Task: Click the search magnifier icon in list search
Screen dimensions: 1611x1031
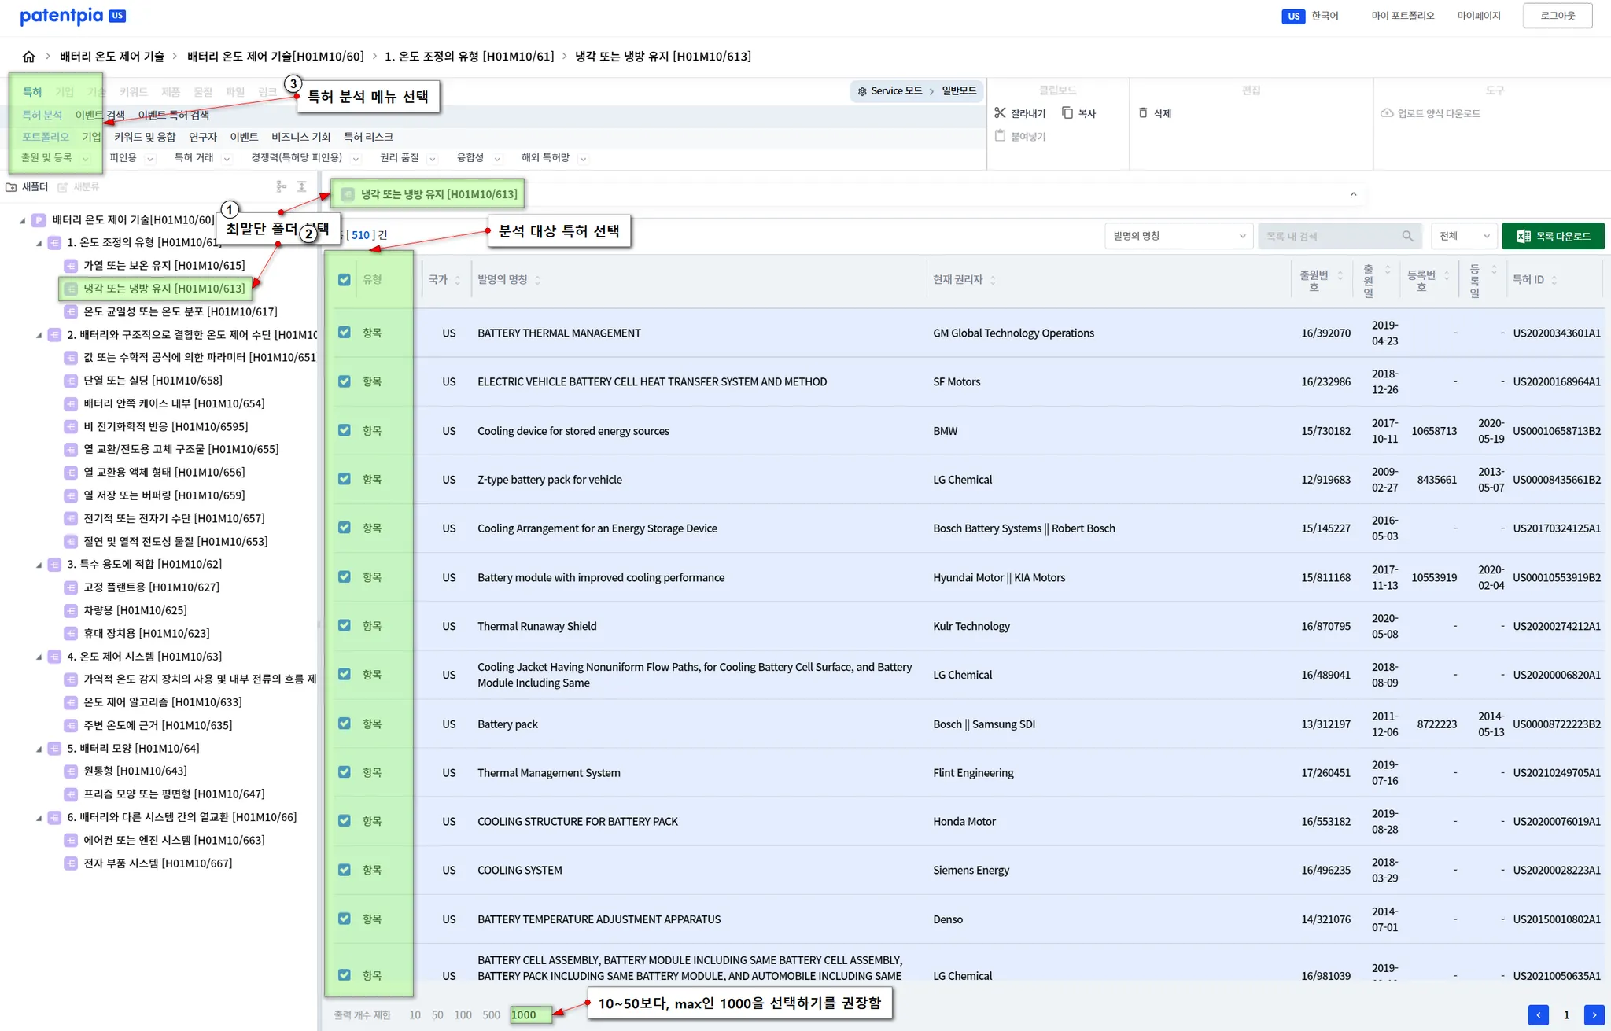Action: click(x=1407, y=236)
